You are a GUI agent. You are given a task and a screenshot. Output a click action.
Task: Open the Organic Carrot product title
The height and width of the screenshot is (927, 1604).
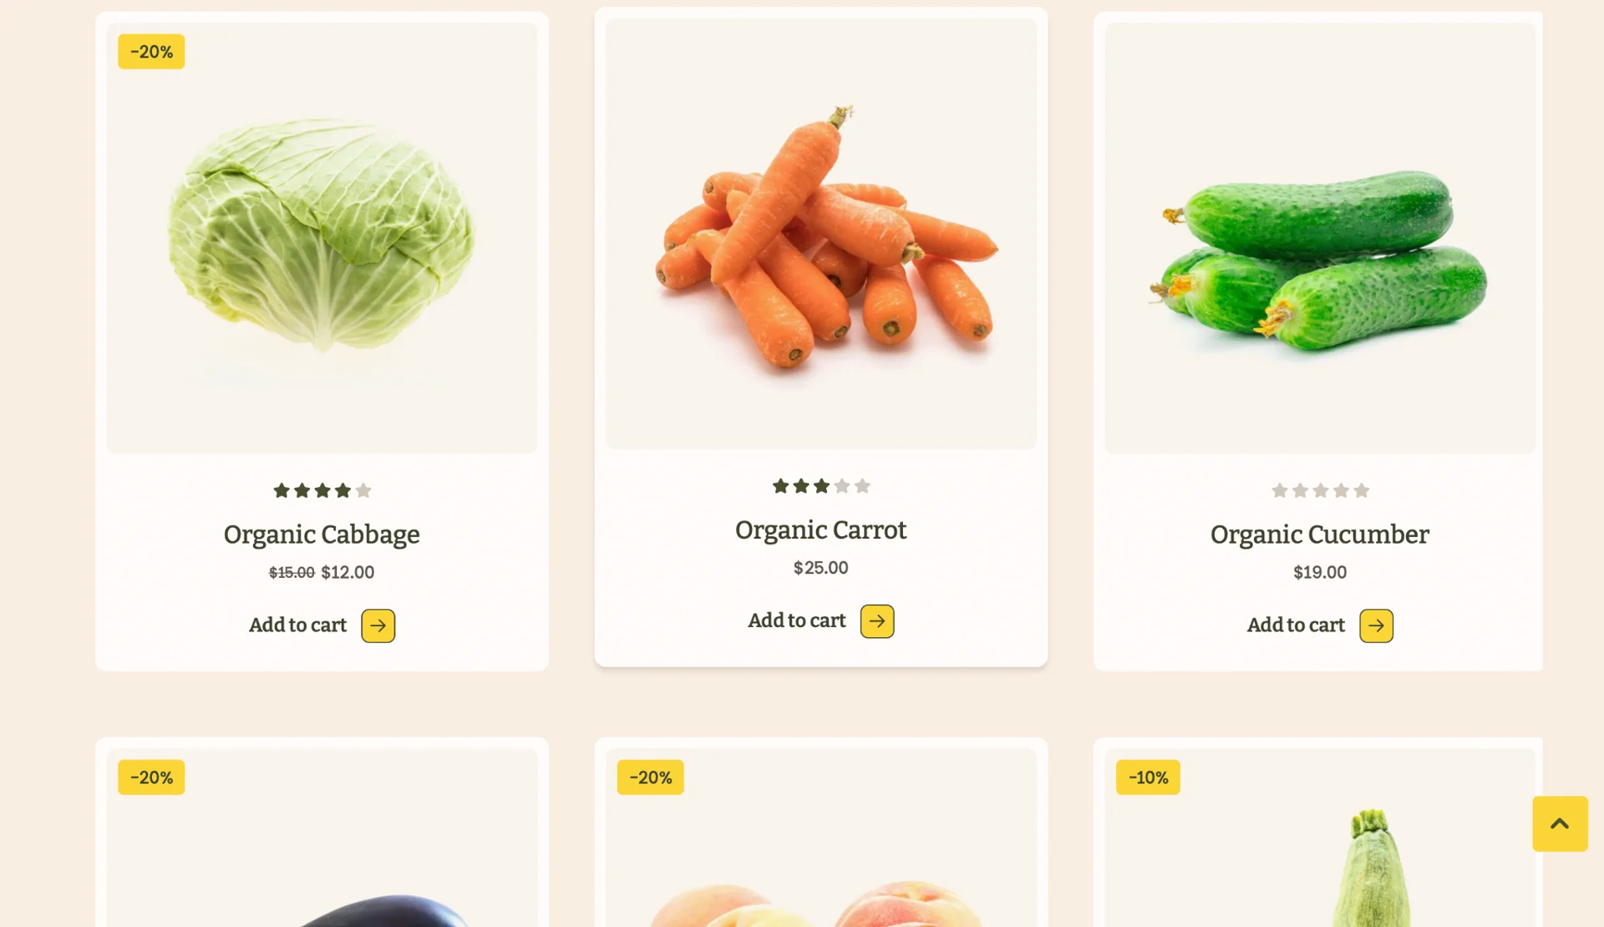pos(821,530)
